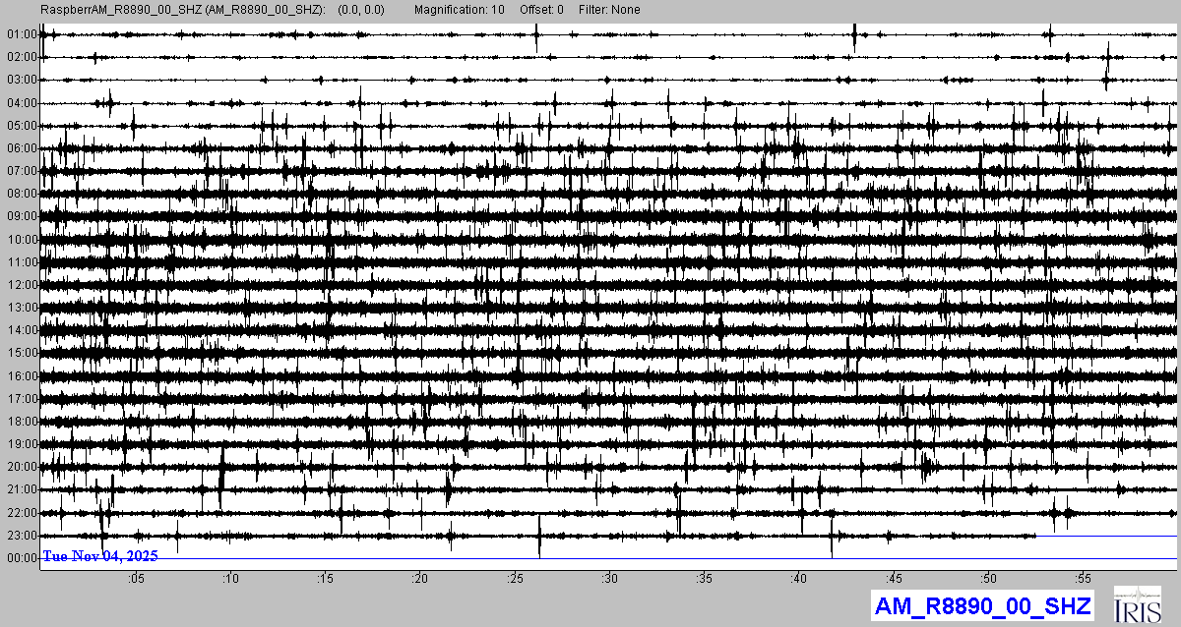Select the :45 minute axis tick label

pos(896,579)
